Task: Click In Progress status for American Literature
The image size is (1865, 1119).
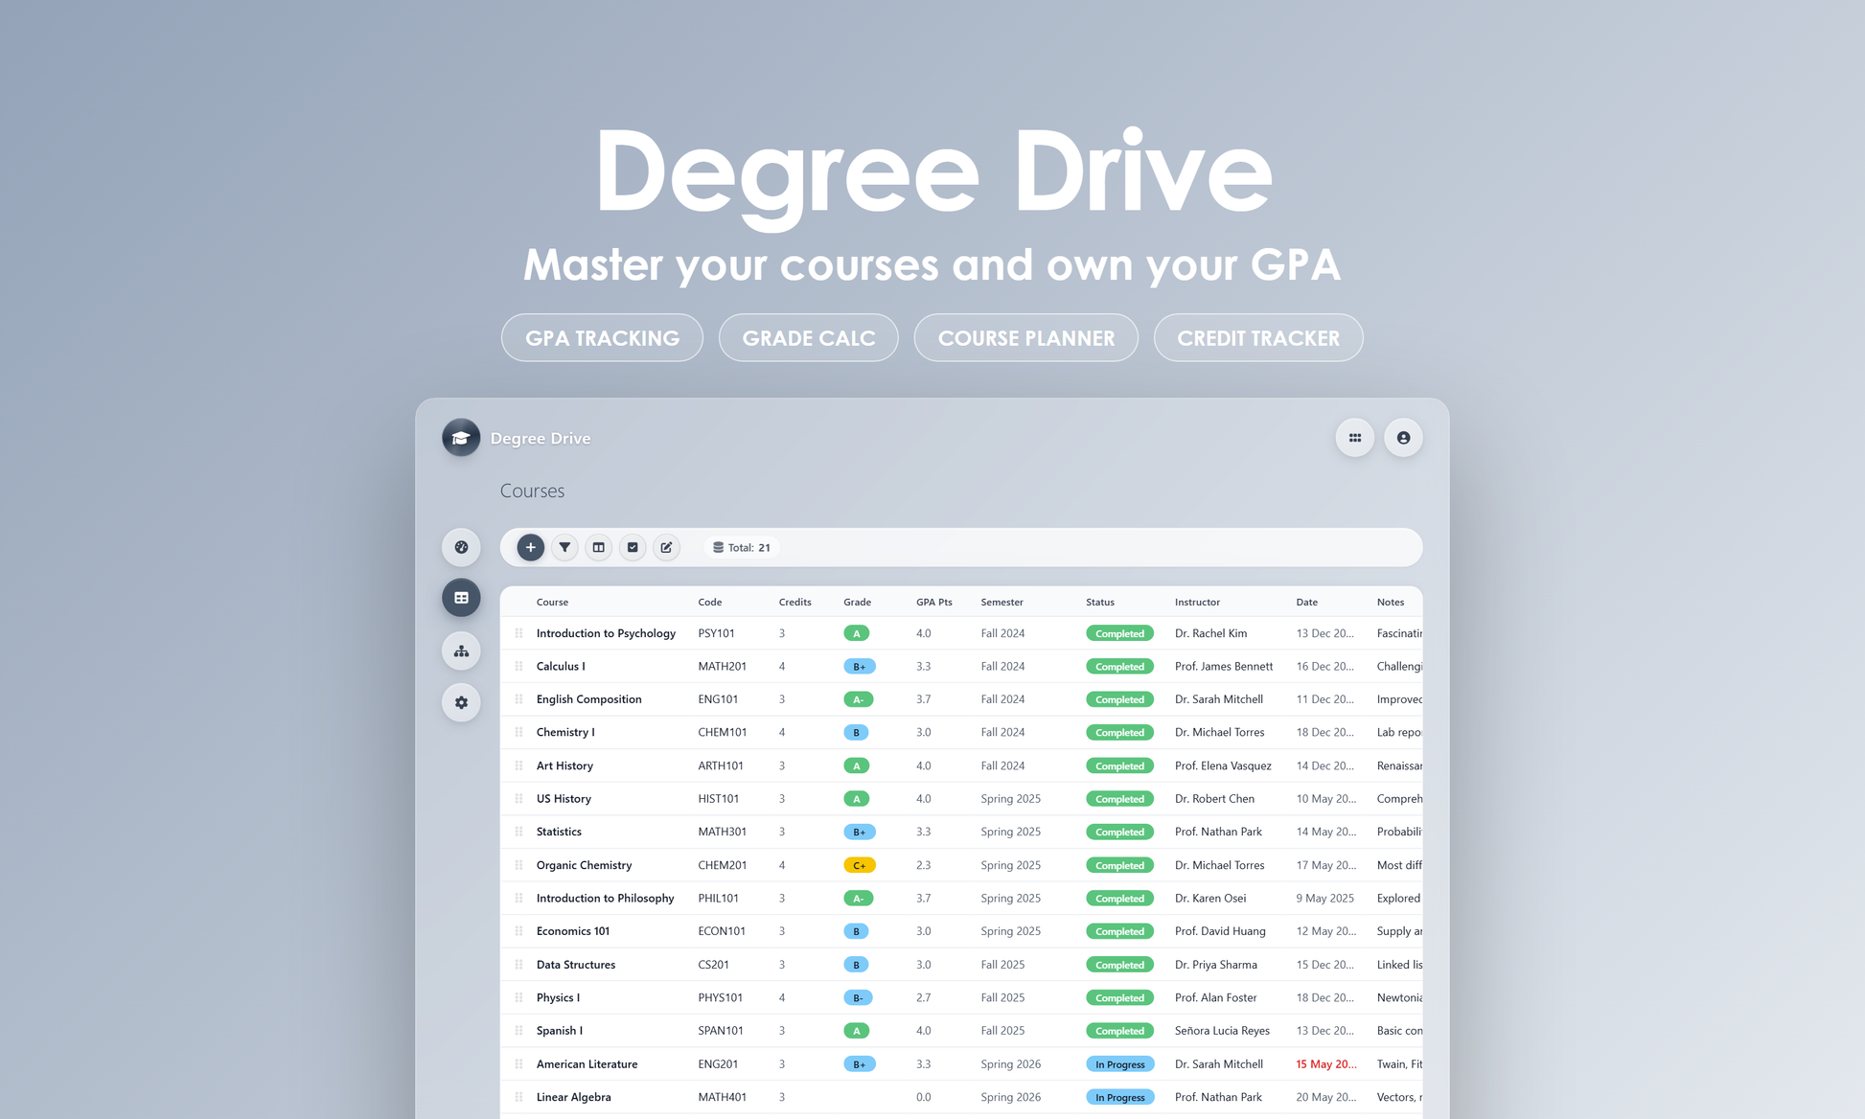Action: tap(1119, 1063)
